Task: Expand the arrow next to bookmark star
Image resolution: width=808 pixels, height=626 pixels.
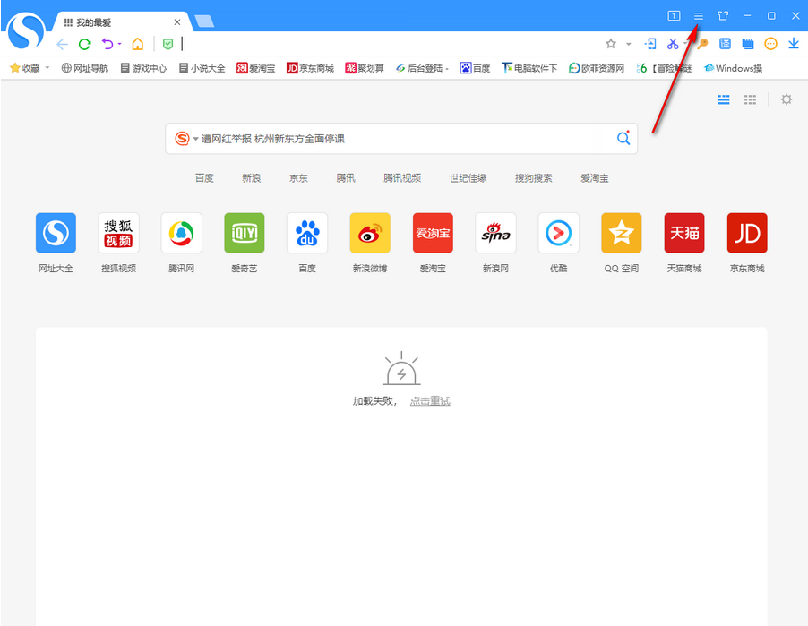Action: point(629,44)
